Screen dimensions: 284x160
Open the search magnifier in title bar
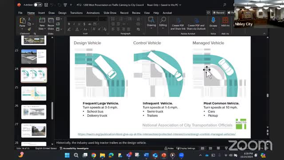click(x=225, y=5)
